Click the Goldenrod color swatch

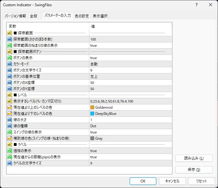point(92,107)
